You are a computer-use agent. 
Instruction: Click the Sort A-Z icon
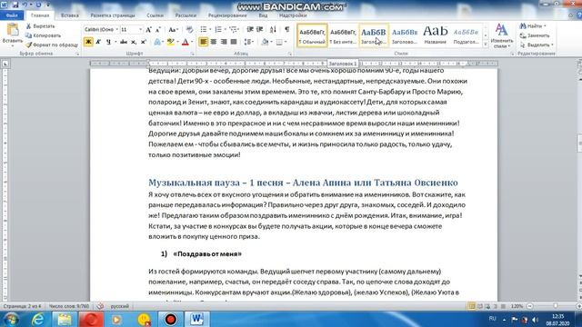click(273, 30)
